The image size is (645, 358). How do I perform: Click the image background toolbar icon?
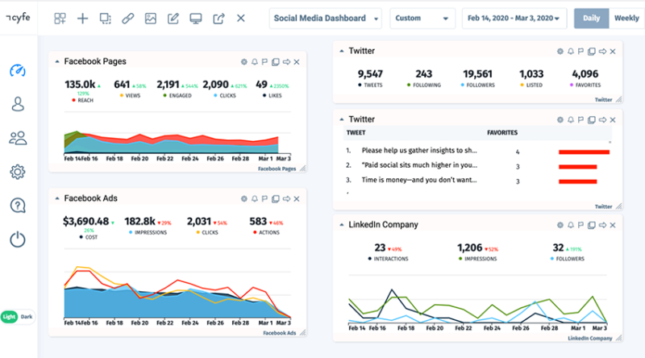pyautogui.click(x=151, y=18)
